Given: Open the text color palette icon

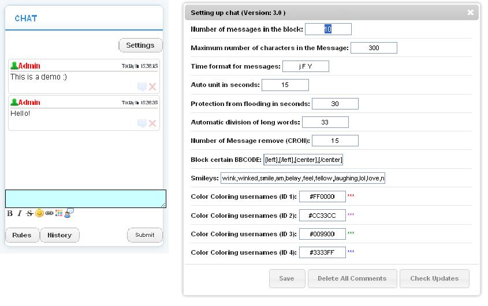Looking at the screenshot, I should [59, 213].
